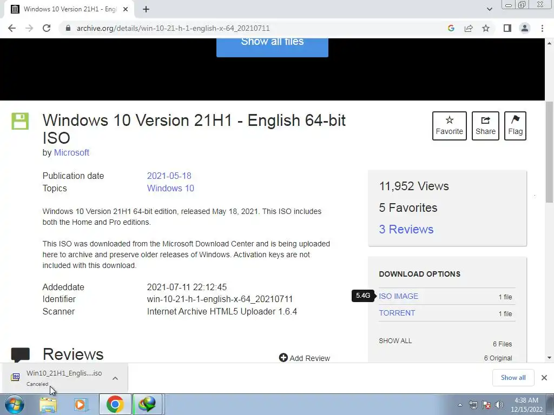Open the Microsoft creator link
The width and height of the screenshot is (554, 415).
[71, 152]
